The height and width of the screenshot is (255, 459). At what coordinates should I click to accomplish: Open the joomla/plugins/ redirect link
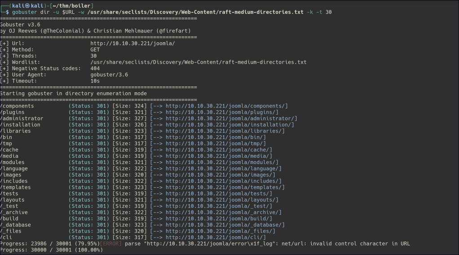point(222,112)
